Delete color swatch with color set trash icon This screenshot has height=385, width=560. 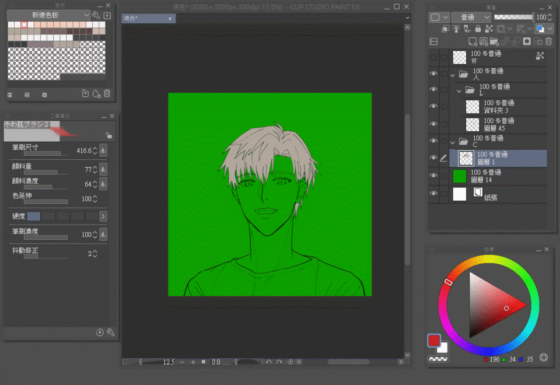coord(107,93)
